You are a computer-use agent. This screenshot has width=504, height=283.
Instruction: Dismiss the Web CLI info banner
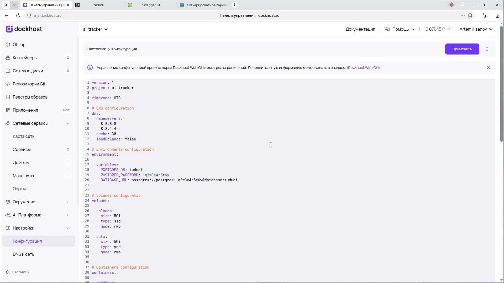tap(489, 68)
